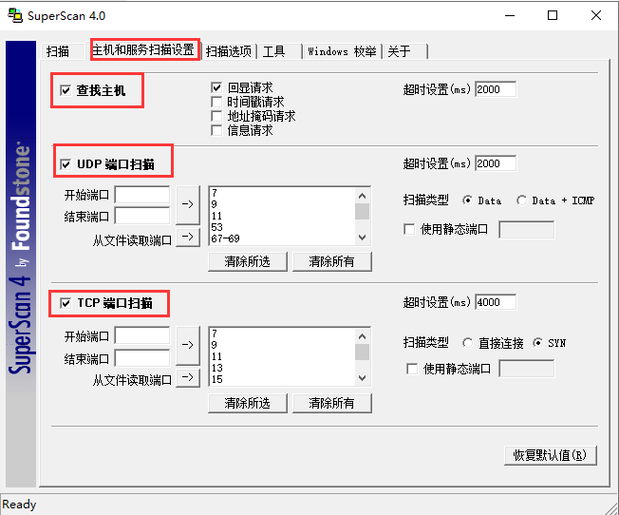Select the Data + ICMP scan type
The width and height of the screenshot is (619, 515).
point(521,200)
